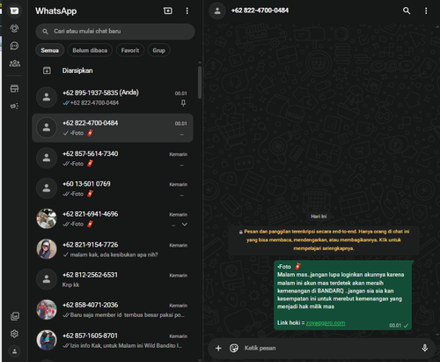The image size is (440, 362).
Task: Expand chat options chevron on +62 821-6941-4696
Action: pyautogui.click(x=185, y=225)
